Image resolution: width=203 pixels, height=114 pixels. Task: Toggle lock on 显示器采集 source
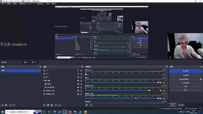click(81, 87)
